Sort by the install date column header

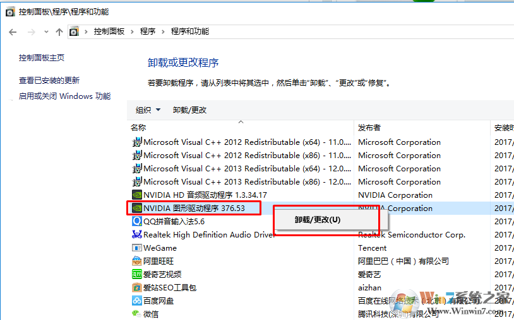coord(504,128)
